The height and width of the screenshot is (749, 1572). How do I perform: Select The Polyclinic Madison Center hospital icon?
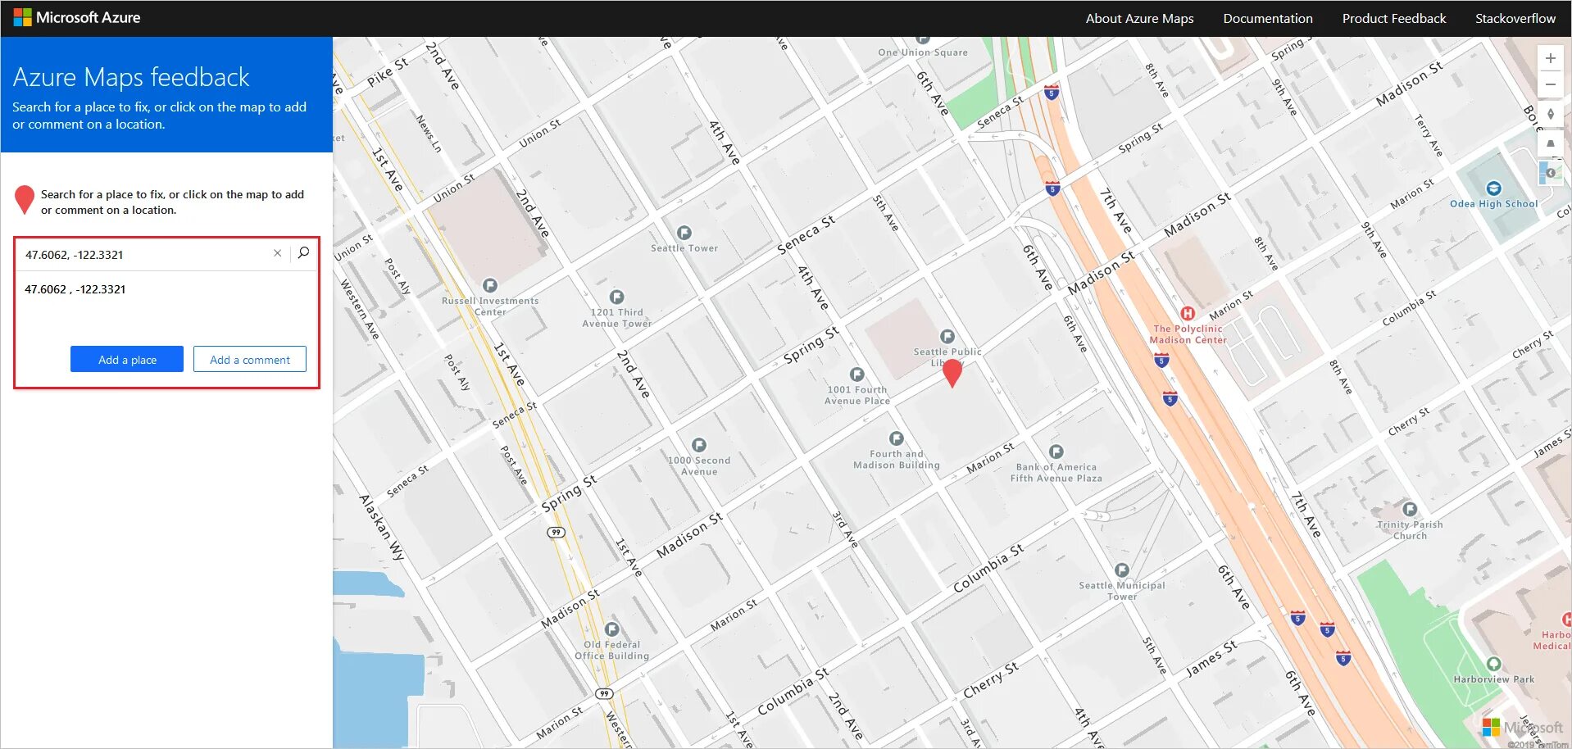[1187, 313]
